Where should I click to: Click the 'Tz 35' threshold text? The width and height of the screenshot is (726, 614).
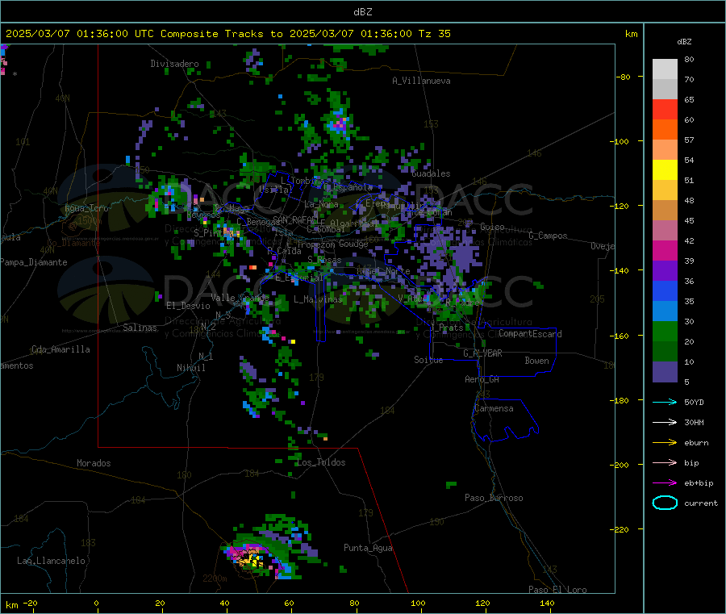[434, 34]
